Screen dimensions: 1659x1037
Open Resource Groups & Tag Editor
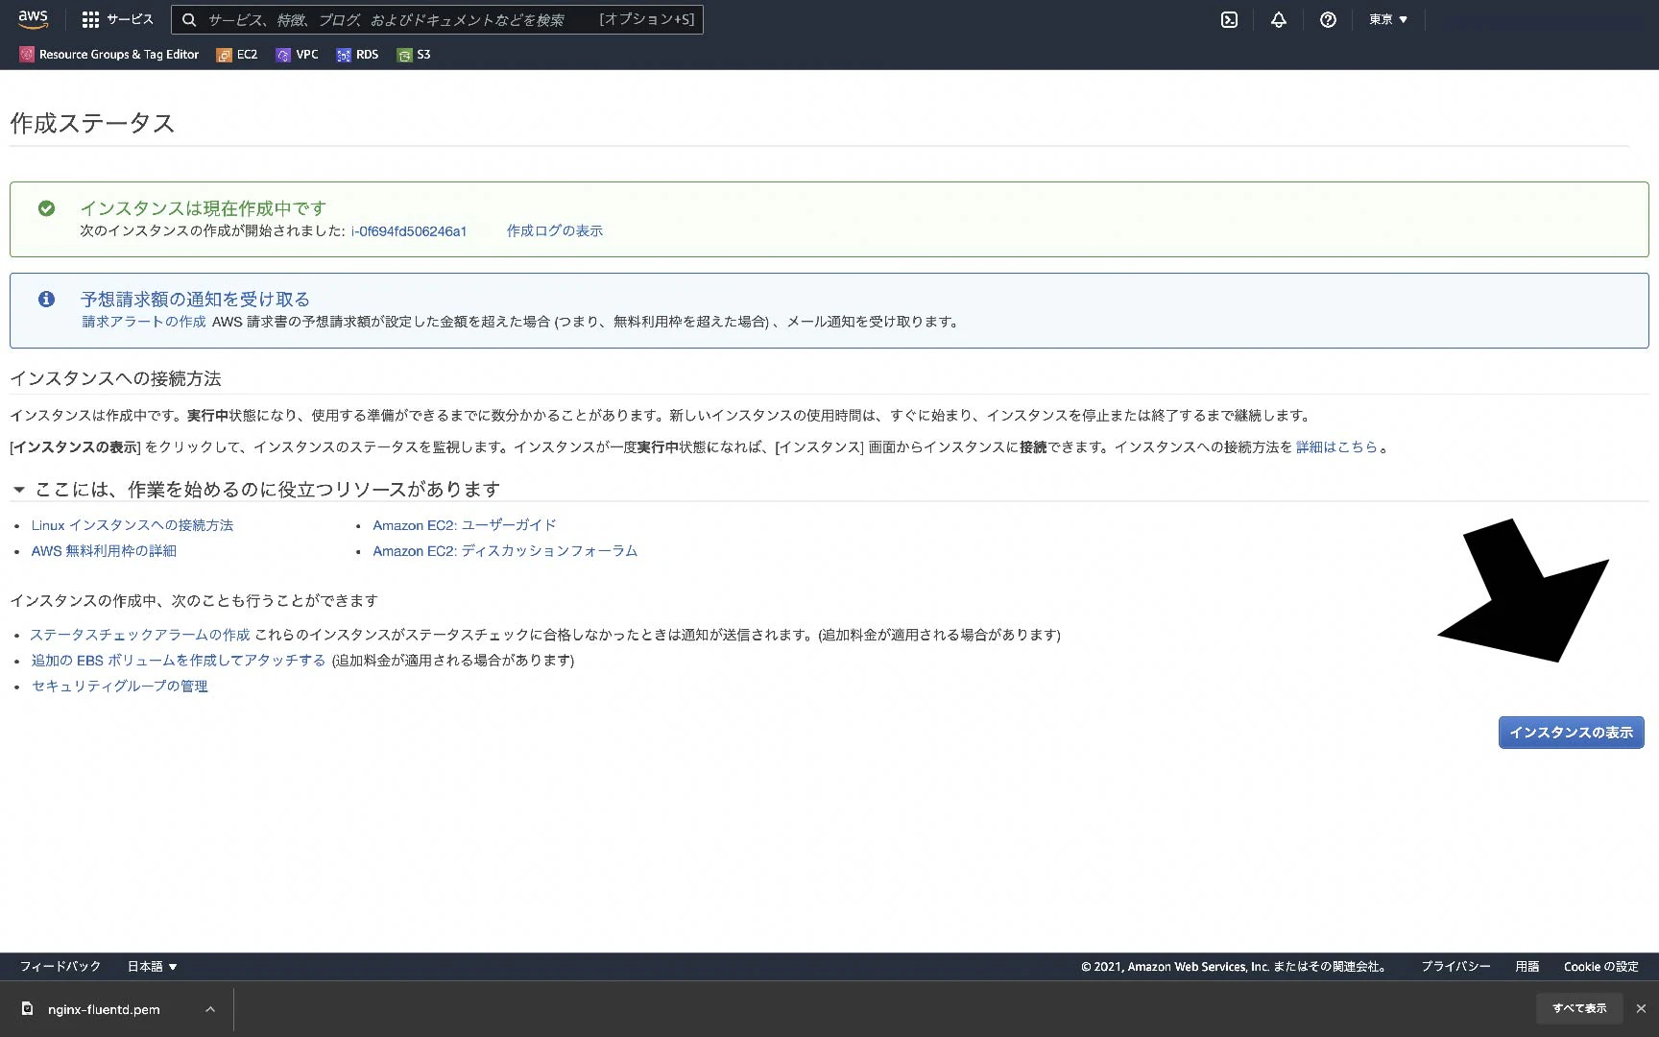click(109, 55)
